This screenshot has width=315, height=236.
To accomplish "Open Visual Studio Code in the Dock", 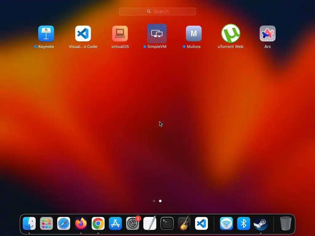I will click(x=201, y=223).
